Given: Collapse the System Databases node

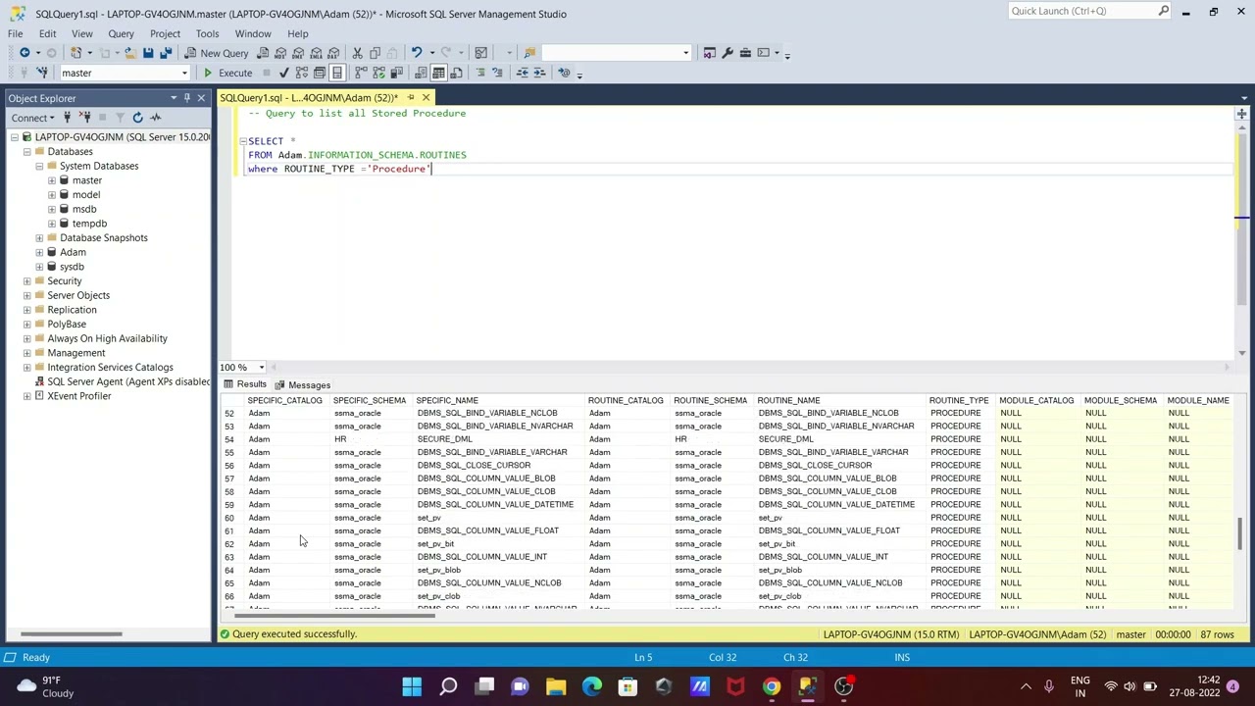Looking at the screenshot, I should coord(39,166).
